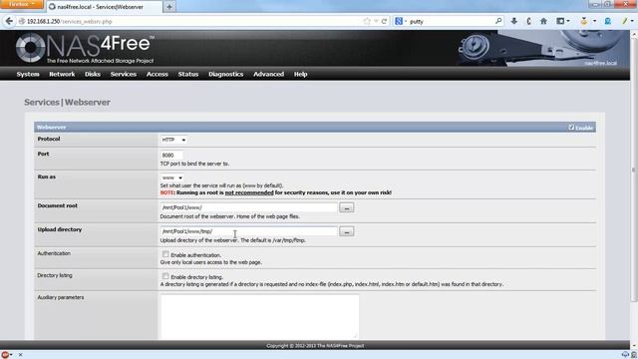Image resolution: width=638 pixels, height=359 pixels.
Task: Check Enable authentication
Action: point(165,254)
